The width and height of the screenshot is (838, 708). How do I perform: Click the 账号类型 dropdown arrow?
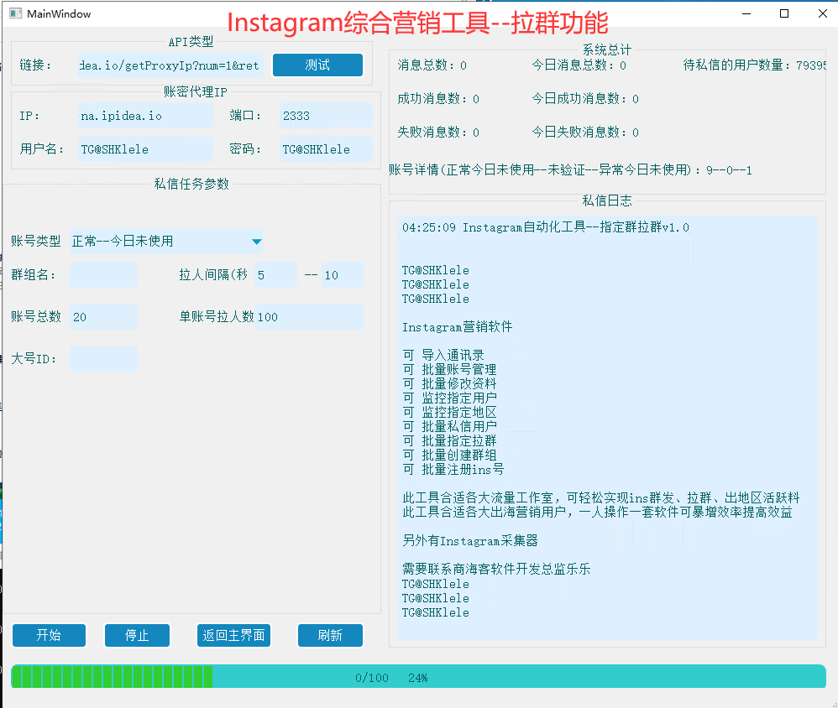257,242
